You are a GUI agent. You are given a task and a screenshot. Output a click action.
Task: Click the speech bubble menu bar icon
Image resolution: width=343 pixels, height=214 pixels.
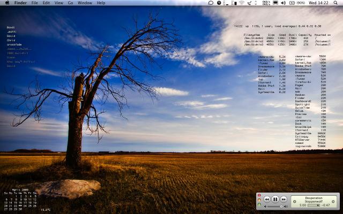[x=211, y=3]
